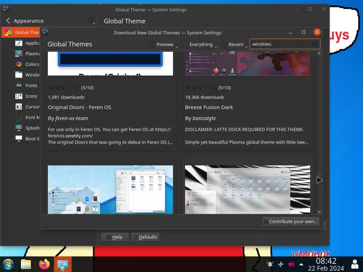Image resolution: width=363 pixels, height=272 pixels.
Task: Launch Firefox from the taskbar
Action: (x=44, y=264)
